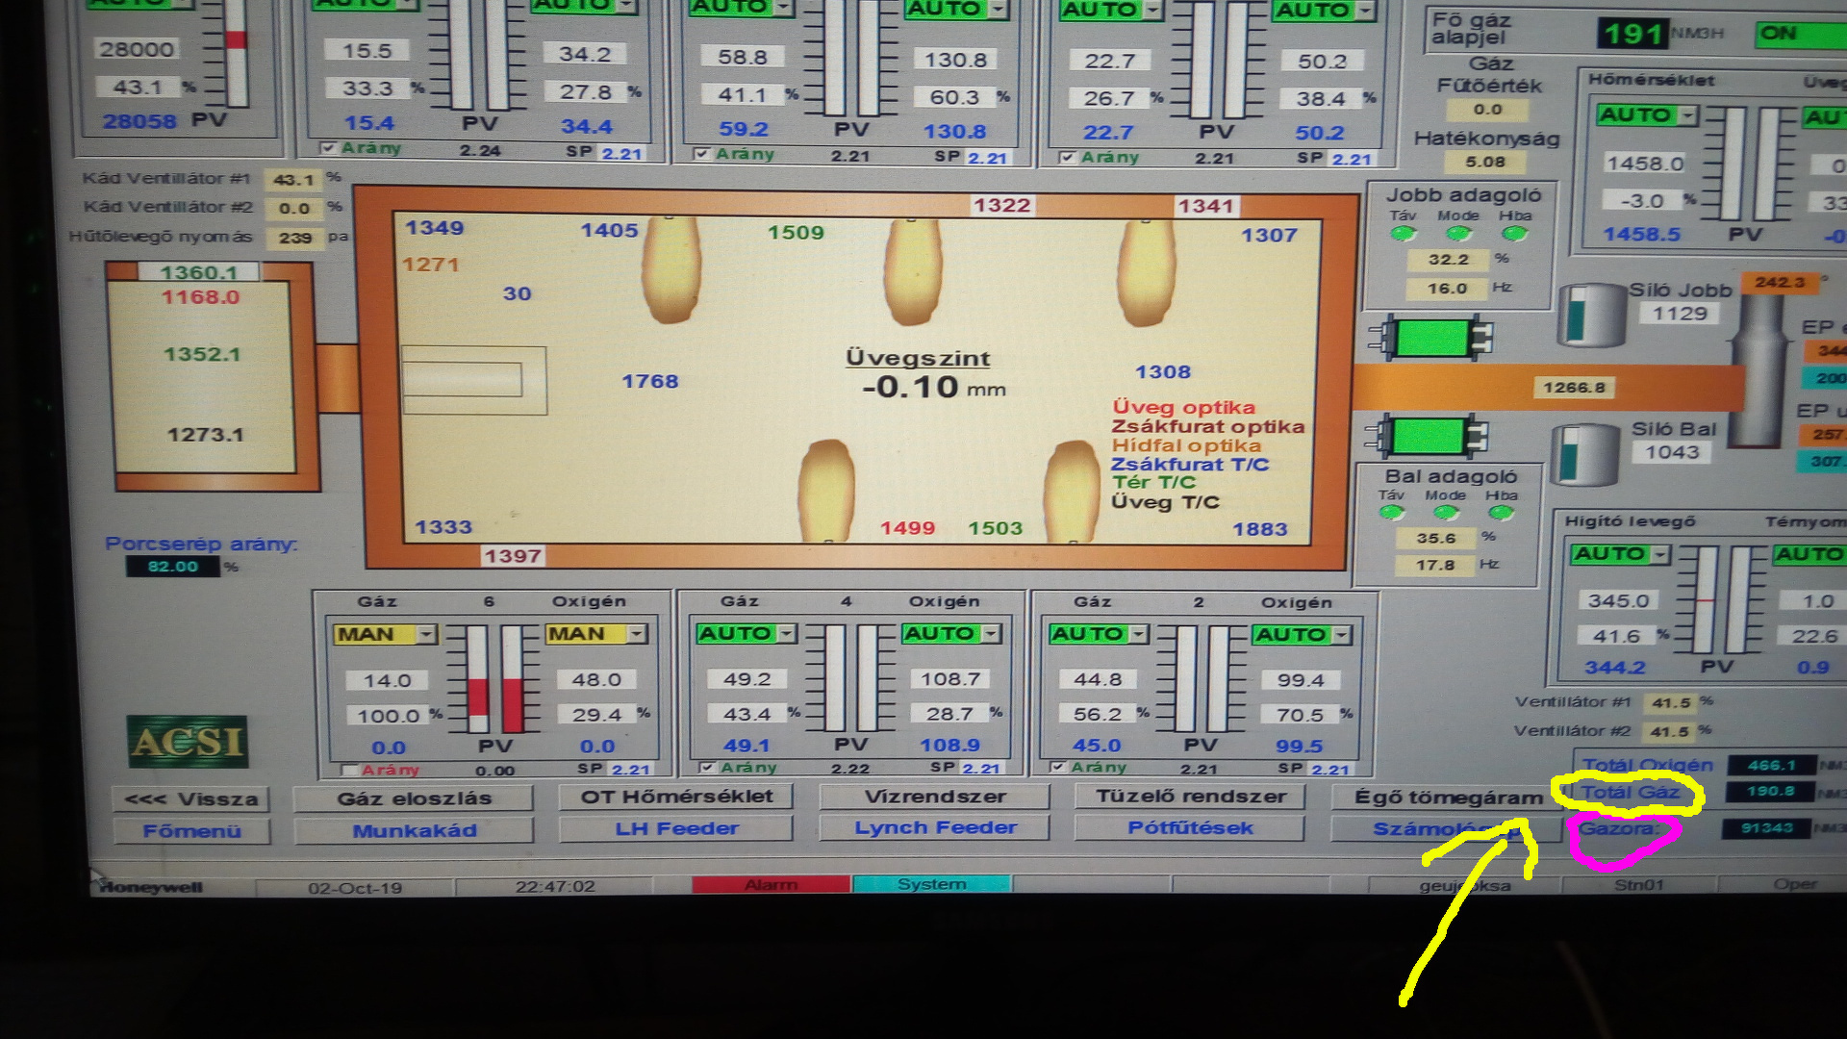1847x1039 pixels.
Task: Click the burner flame near temperature 1509
Action: (x=912, y=272)
